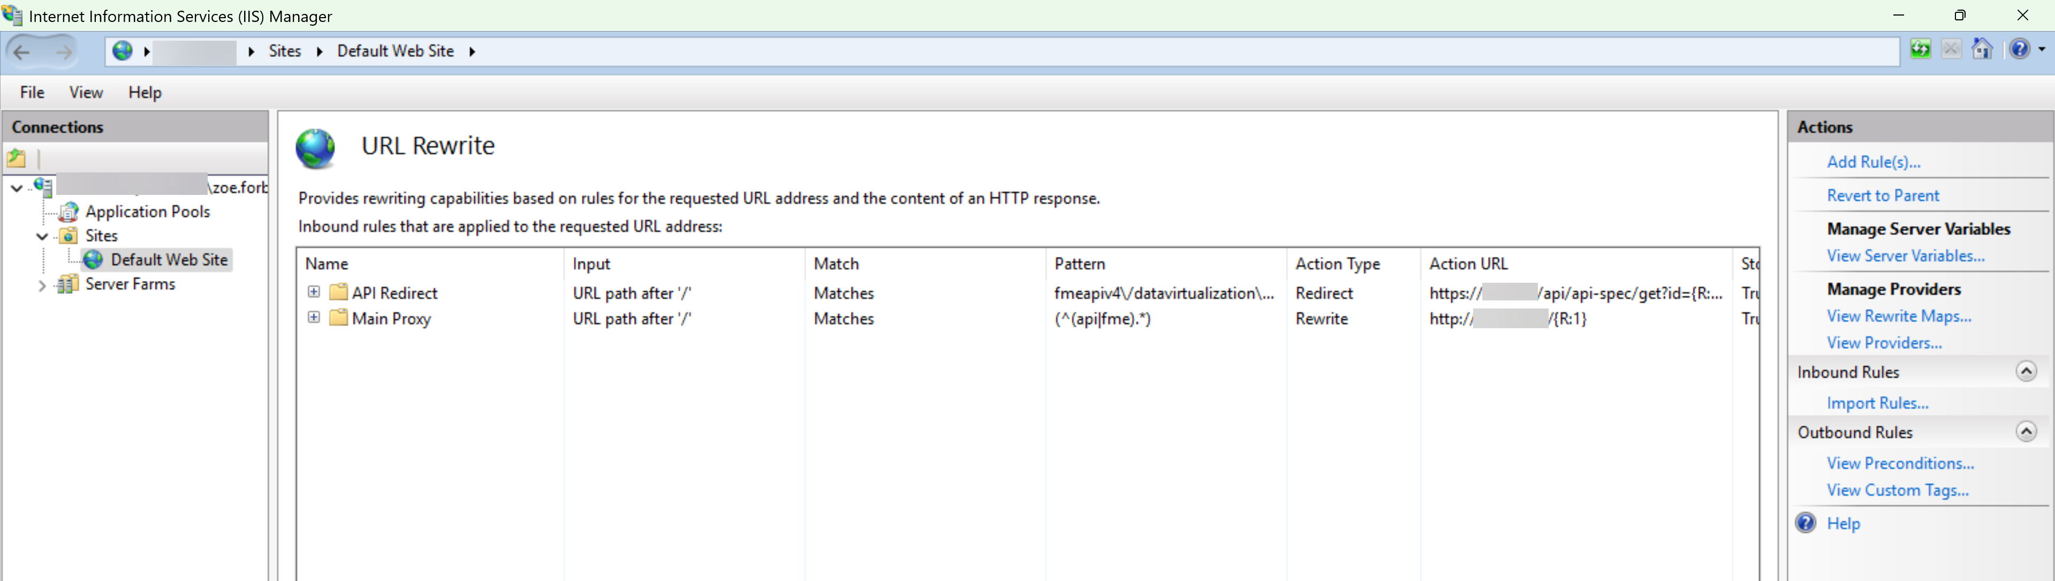Click the server node icon in tree
Viewport: 2055px width, 581px height.
coord(43,187)
